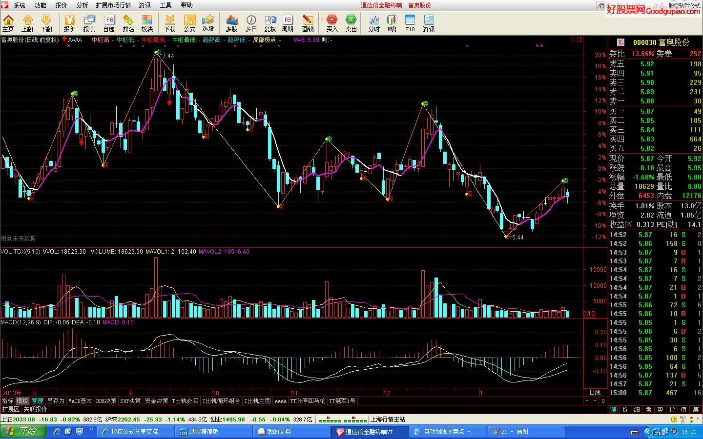Viewport: 703px width, 439px height.
Task: Open the 工具 menu
Action: click(x=166, y=5)
